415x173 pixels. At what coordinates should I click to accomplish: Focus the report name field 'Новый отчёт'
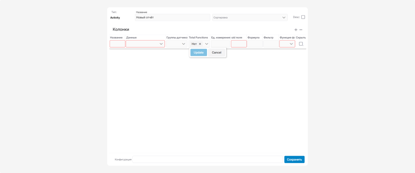(x=172, y=17)
